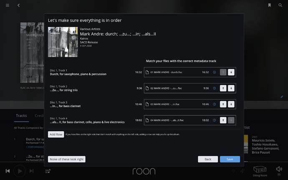
Task: Move 01 MARK ANDRE - durch.flac down
Action: click(231, 72)
